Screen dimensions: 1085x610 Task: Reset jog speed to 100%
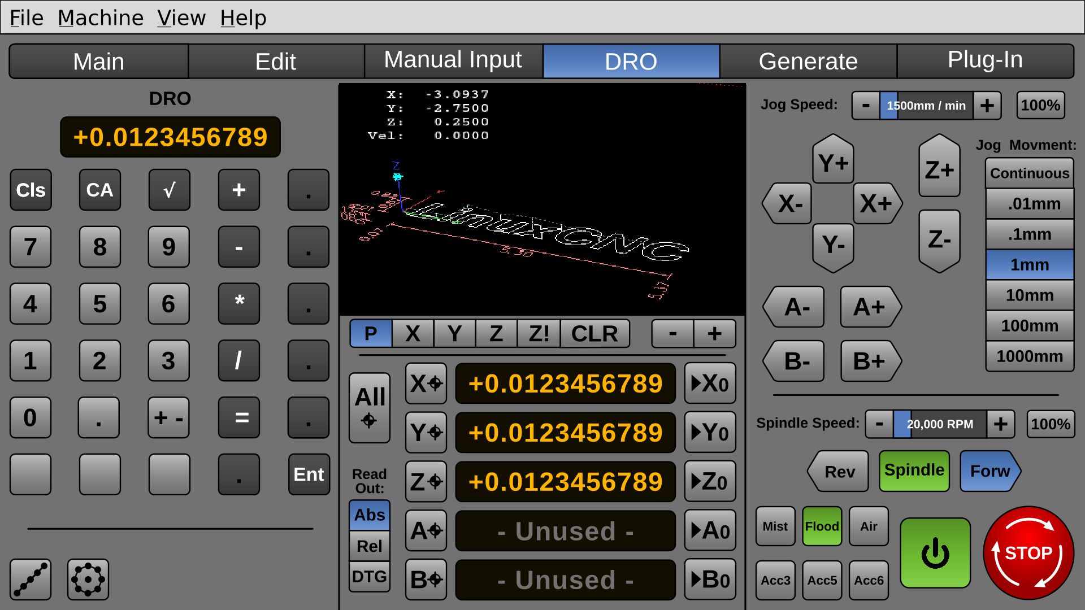1040,106
